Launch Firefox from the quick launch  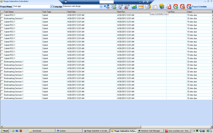click(x=21, y=131)
